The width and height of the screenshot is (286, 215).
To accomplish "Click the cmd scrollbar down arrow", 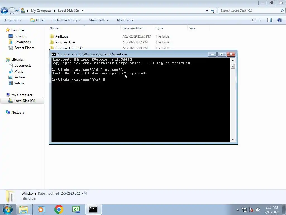I will (x=233, y=140).
